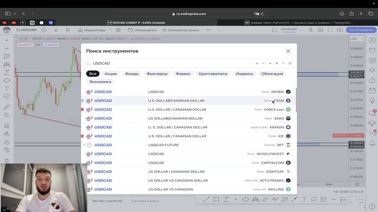Viewport: 378px width, 212px height.
Task: Open the notifications bell icon
Action: coord(372,143)
